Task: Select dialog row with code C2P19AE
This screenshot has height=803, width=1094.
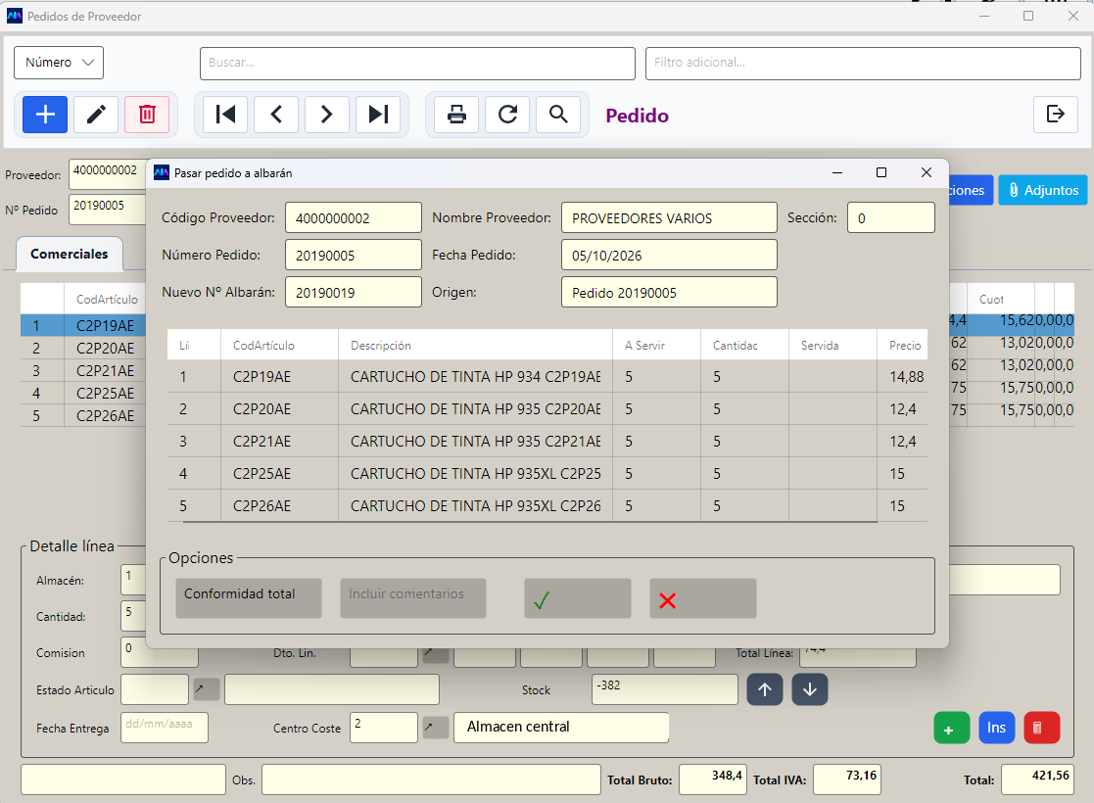Action: tap(547, 377)
